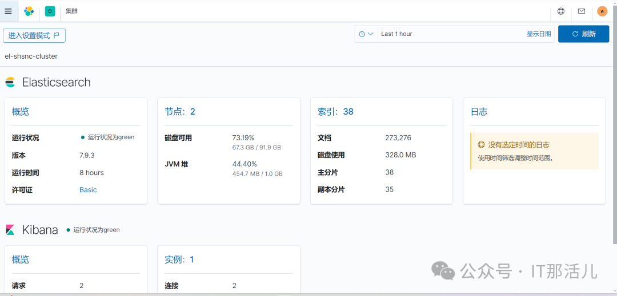Click 454.7 MB / 1.0 GB text
The height and width of the screenshot is (296, 617).
[x=257, y=173]
